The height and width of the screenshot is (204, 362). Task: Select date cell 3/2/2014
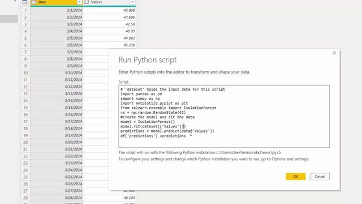(57, 18)
